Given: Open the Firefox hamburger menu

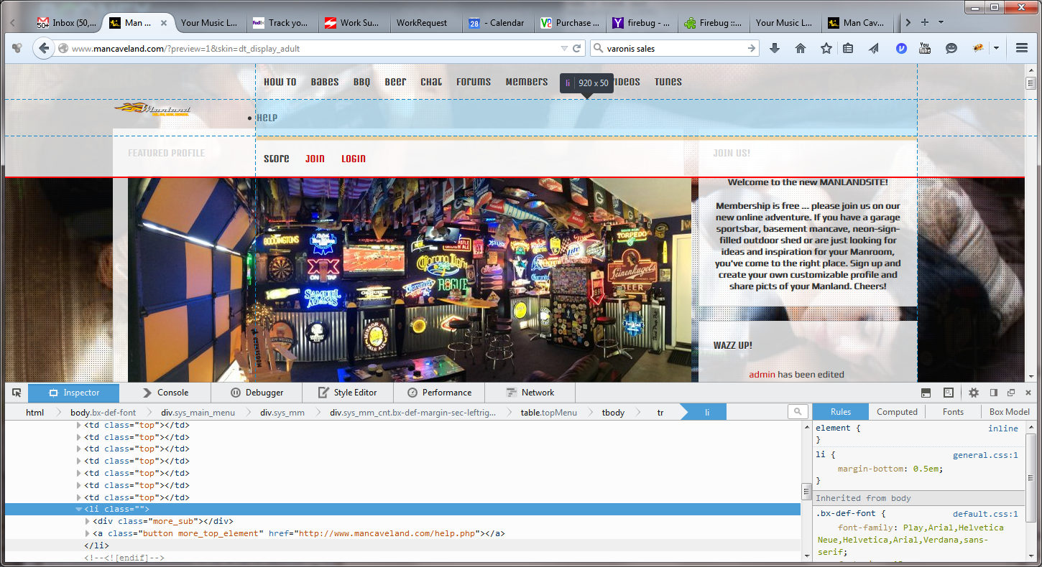Looking at the screenshot, I should tap(1022, 48).
